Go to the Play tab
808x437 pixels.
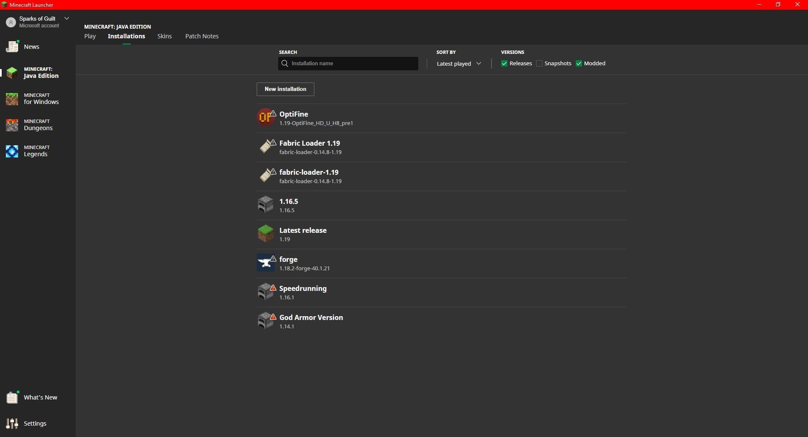coord(90,36)
